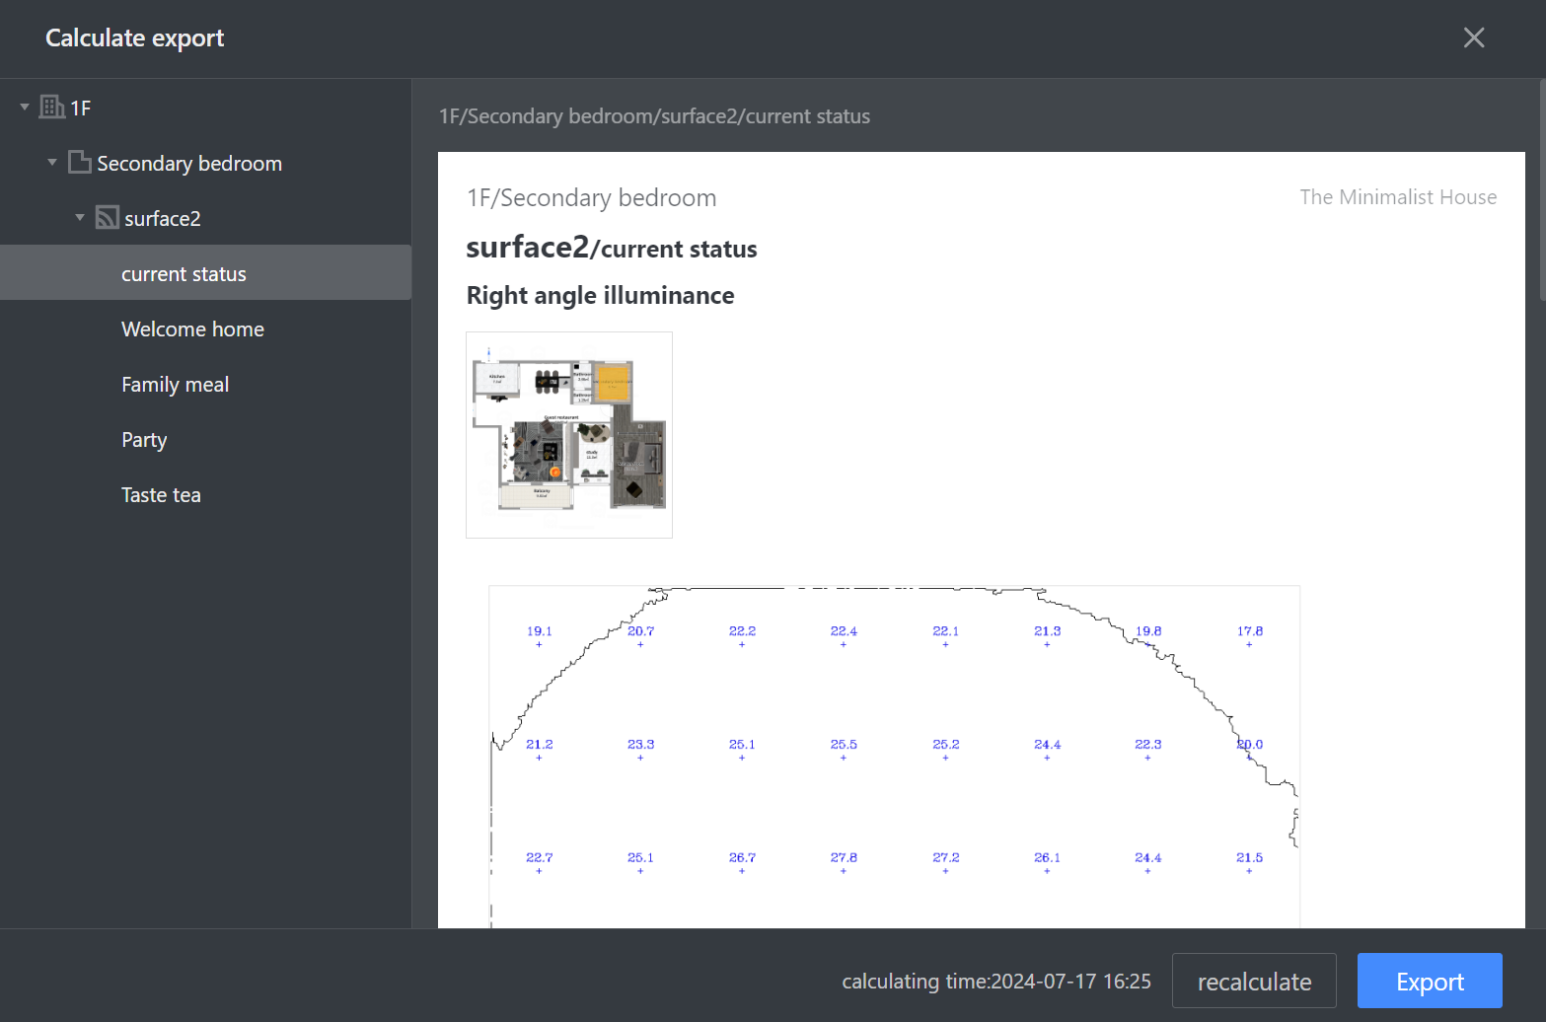This screenshot has height=1022, width=1546.
Task: Click the Right angle illuminance heading
Action: [600, 295]
